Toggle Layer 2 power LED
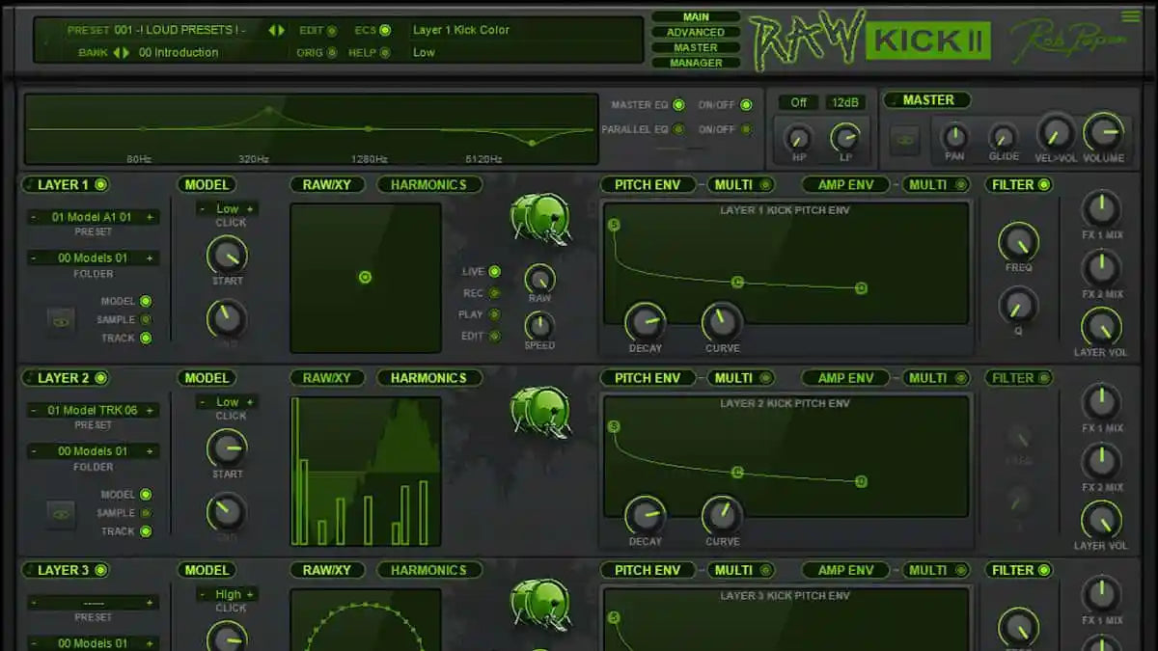The image size is (1158, 651). [x=100, y=378]
